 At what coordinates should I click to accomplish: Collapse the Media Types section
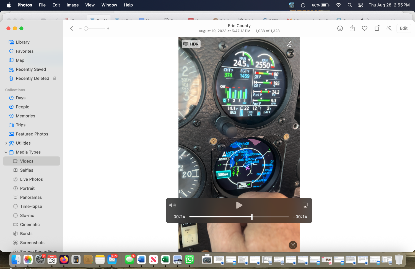click(6, 152)
